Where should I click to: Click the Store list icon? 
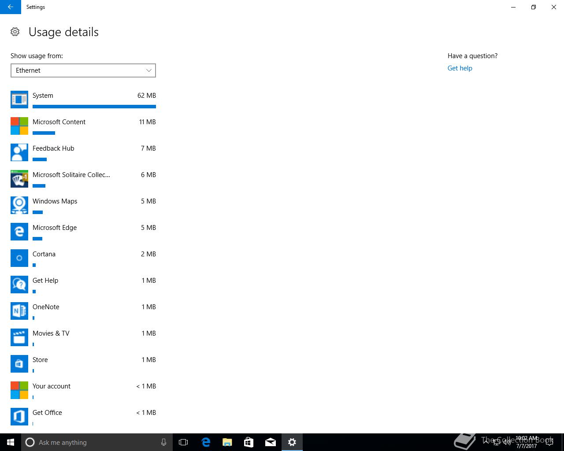(x=19, y=364)
